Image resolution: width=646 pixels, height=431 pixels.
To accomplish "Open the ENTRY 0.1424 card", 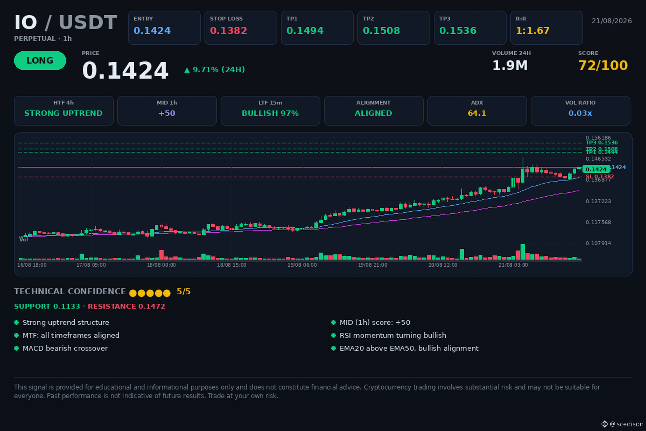I will (164, 28).
